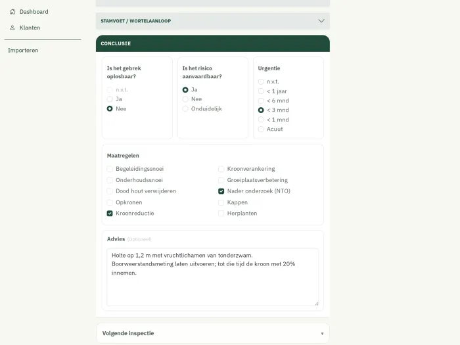Click the Stamvoet / Wortelaanloop chevron arrow
The height and width of the screenshot is (345, 460).
(x=321, y=21)
